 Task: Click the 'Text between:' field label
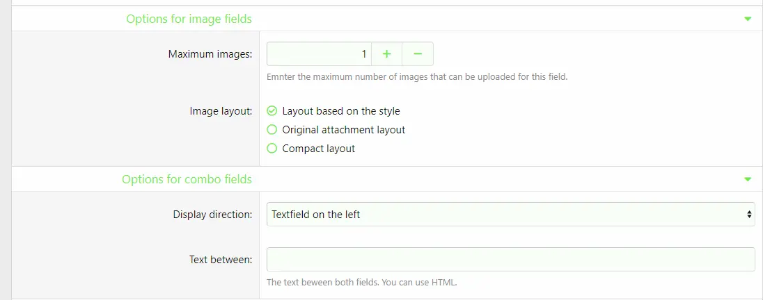click(x=220, y=260)
